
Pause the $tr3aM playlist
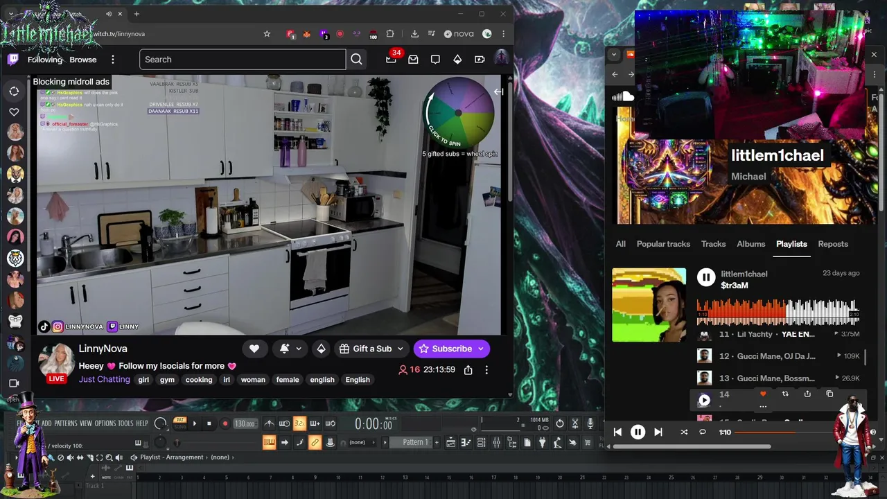click(x=706, y=278)
